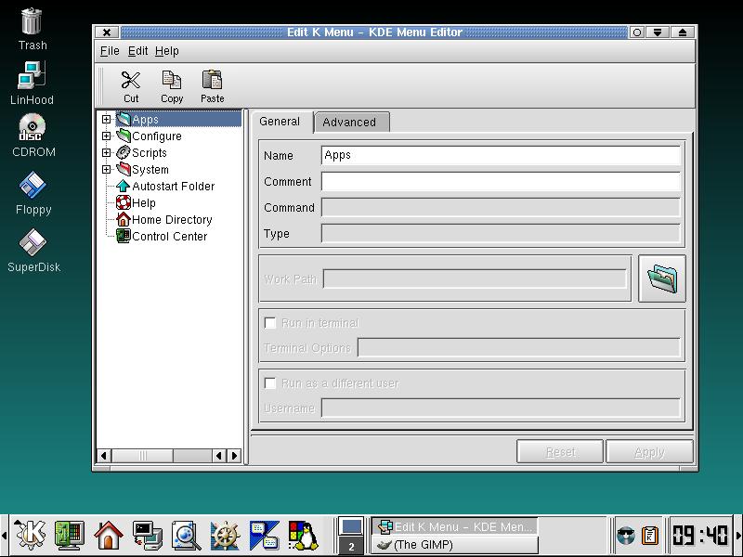Open the File menu
The width and height of the screenshot is (743, 557).
pos(110,51)
